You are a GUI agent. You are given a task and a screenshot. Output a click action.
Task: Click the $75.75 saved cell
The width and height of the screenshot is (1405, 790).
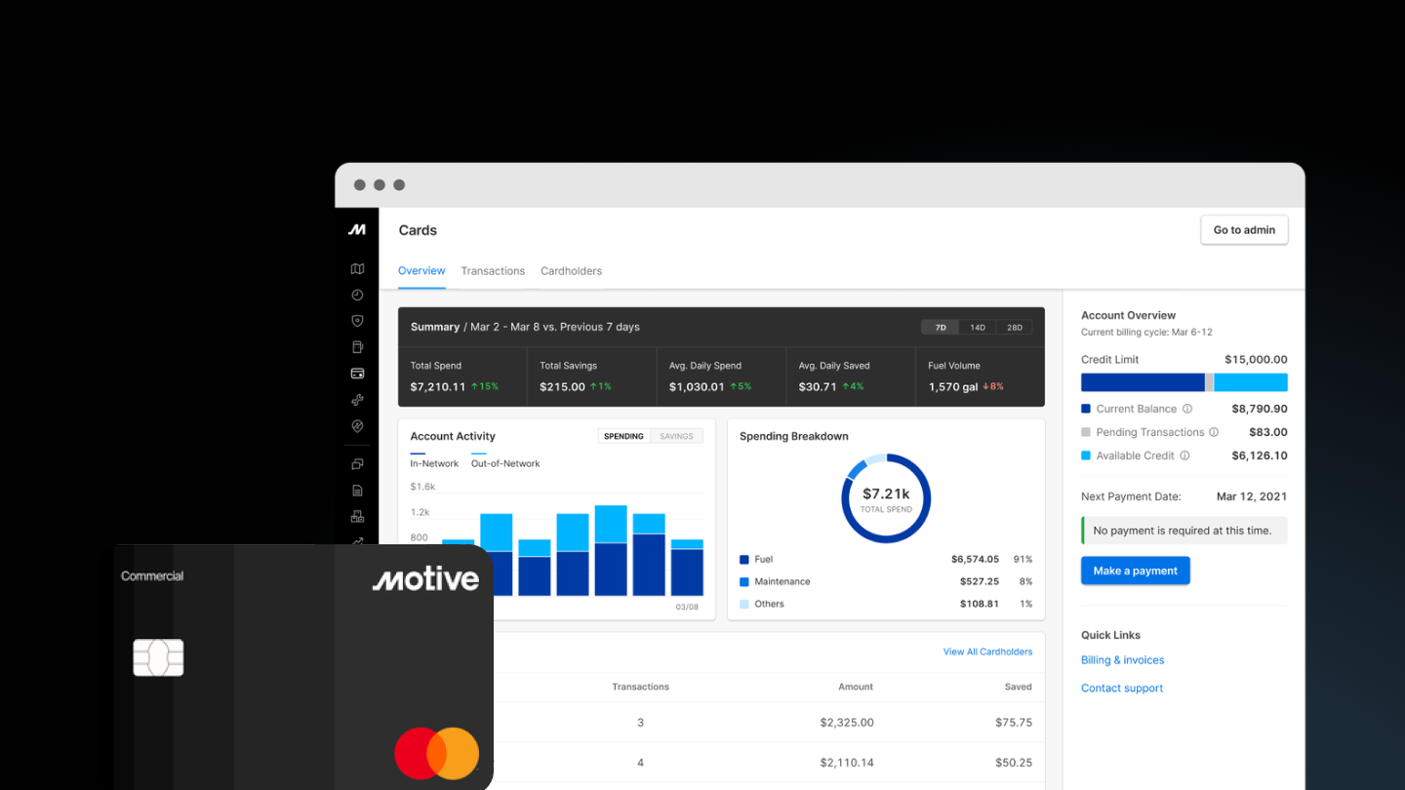click(x=1014, y=723)
